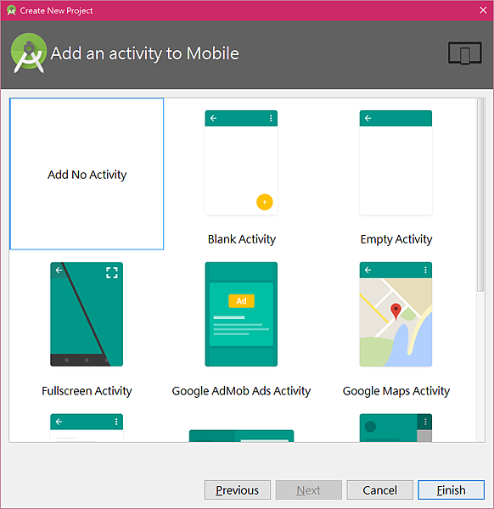The width and height of the screenshot is (494, 509).
Task: Cancel the new project wizard
Action: click(x=379, y=489)
